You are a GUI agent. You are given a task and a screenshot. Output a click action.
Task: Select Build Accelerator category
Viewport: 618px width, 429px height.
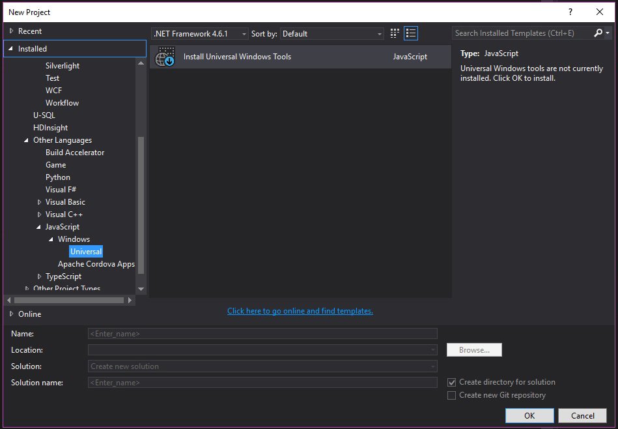tap(75, 153)
